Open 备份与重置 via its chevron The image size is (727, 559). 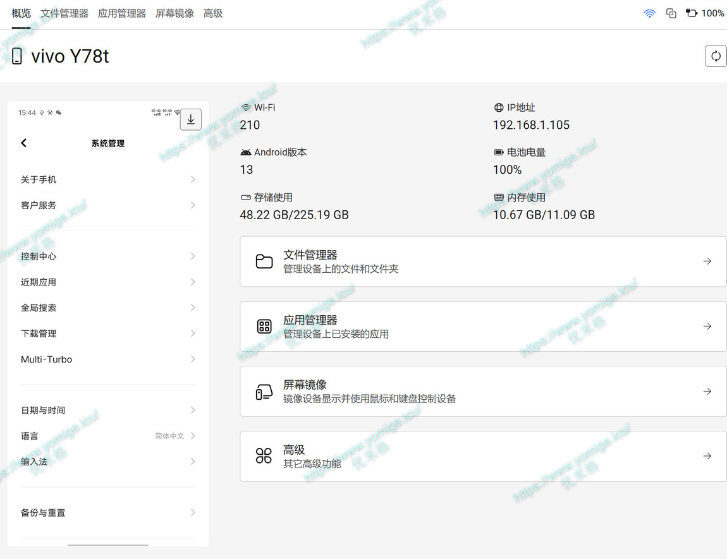tap(193, 513)
